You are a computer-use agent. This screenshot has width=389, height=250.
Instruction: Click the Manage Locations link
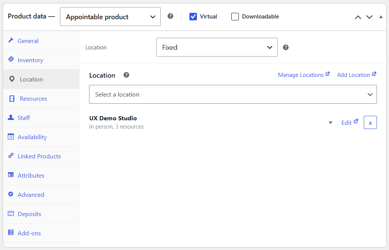point(301,75)
